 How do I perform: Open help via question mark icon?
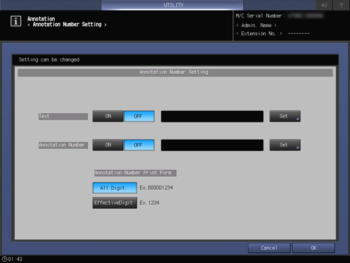point(341,5)
